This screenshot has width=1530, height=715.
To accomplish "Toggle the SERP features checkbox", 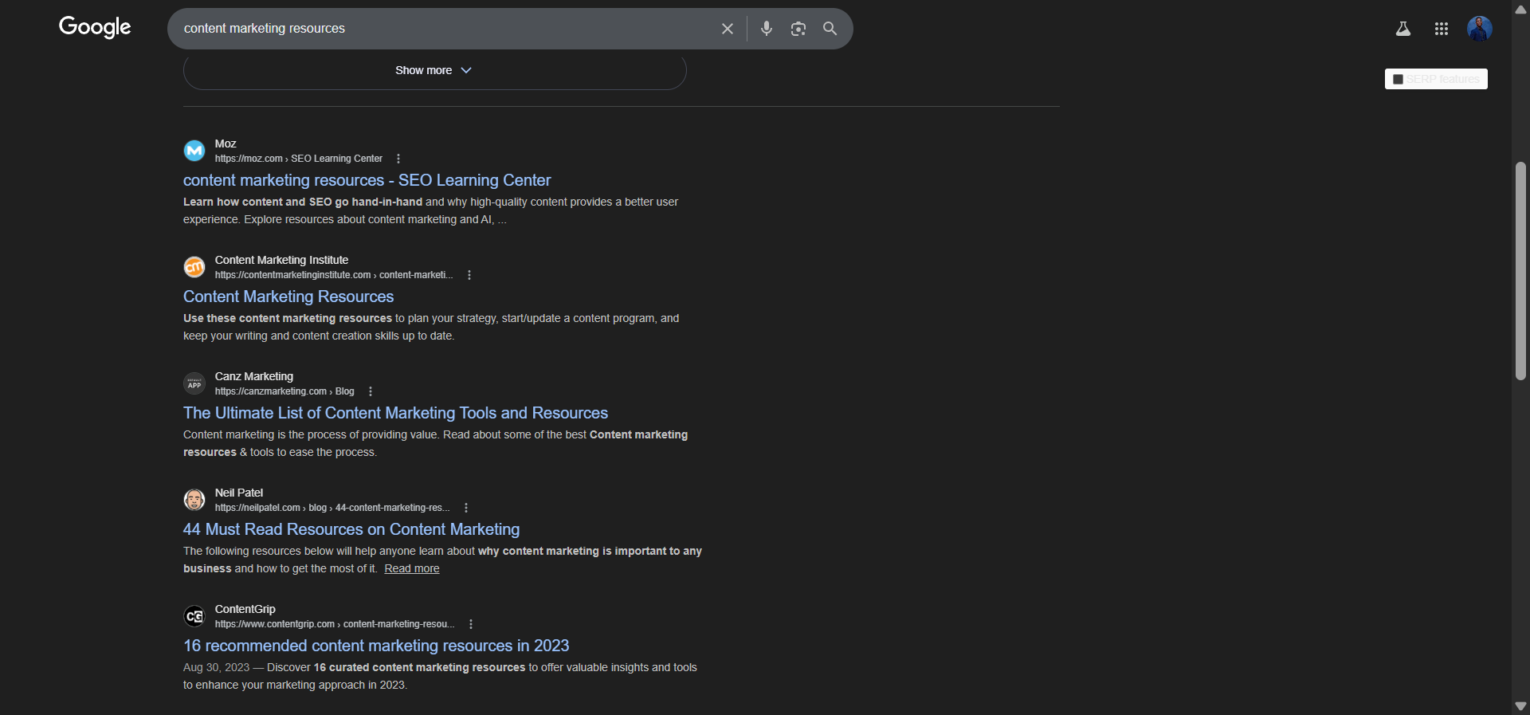I will point(1398,79).
